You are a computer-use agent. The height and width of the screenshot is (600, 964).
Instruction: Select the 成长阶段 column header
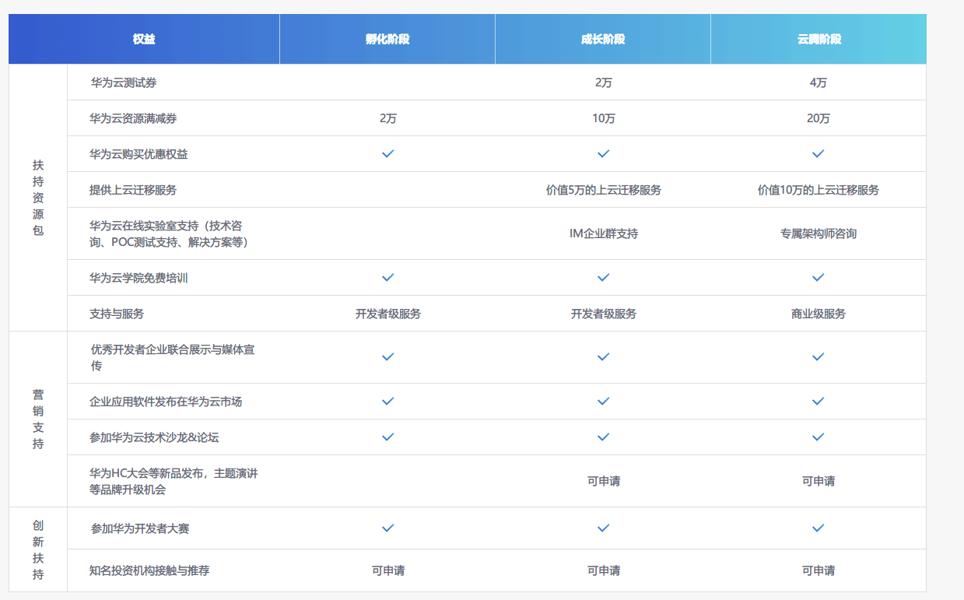(x=603, y=39)
